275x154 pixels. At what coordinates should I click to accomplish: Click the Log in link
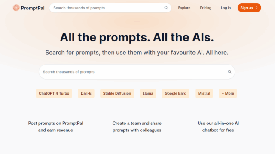click(226, 8)
